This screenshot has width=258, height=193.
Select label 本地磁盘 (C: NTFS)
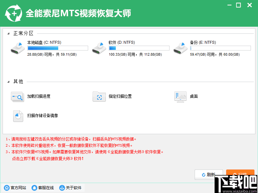point(44,42)
